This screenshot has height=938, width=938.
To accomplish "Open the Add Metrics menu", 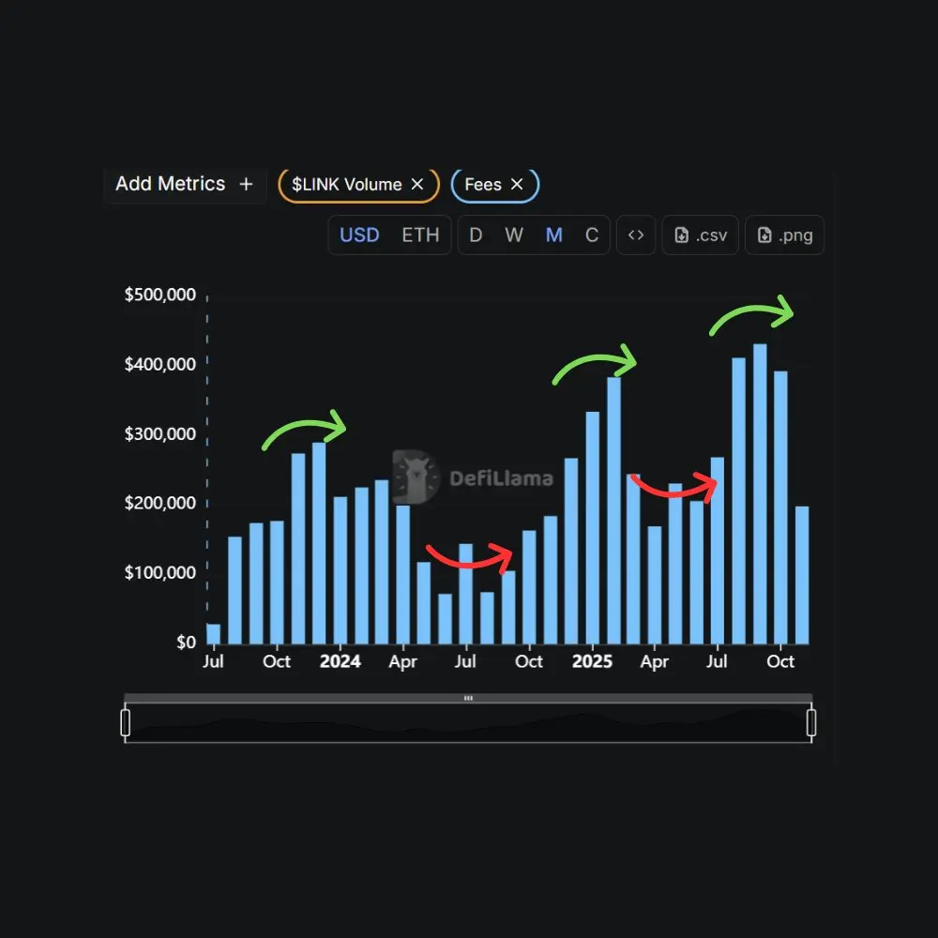I will tap(185, 184).
